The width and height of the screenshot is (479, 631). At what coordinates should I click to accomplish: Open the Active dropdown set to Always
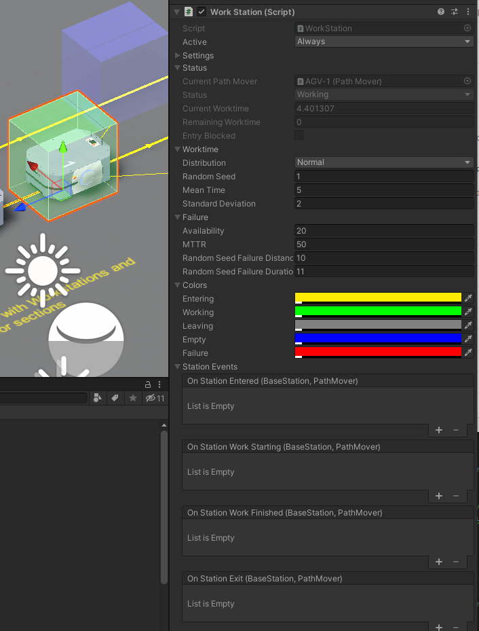(x=384, y=41)
